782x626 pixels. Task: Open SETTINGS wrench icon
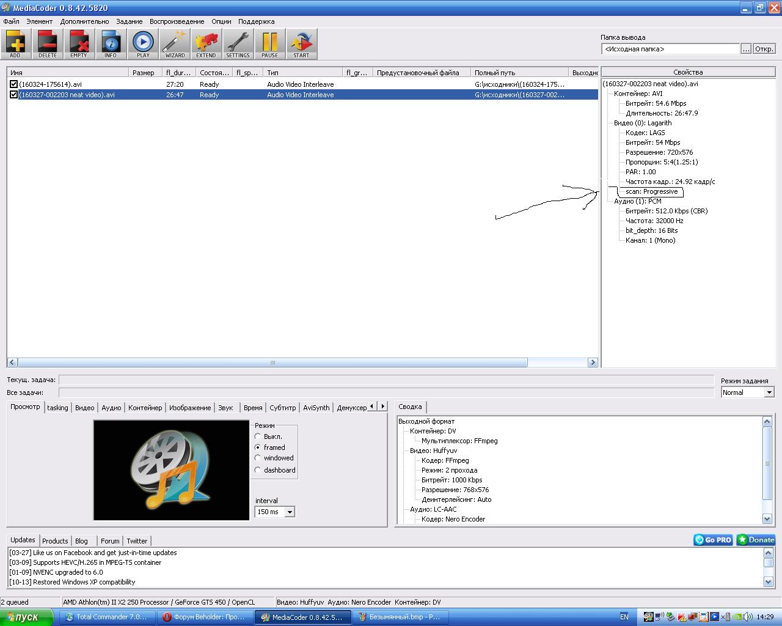238,44
